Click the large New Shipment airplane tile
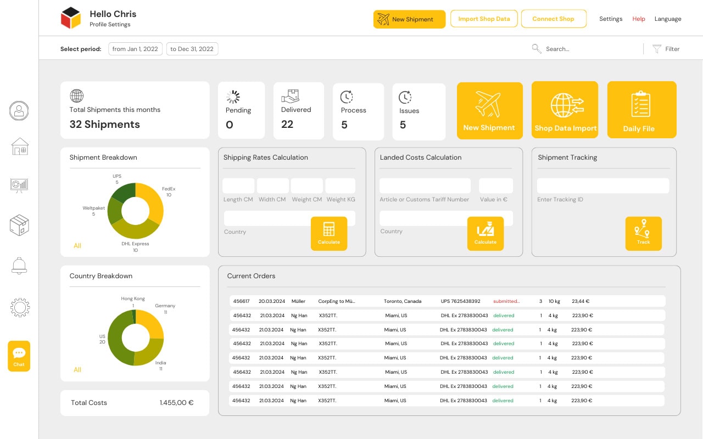 [489, 110]
